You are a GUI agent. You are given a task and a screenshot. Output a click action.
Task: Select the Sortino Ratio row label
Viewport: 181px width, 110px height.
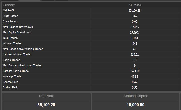tap(10, 87)
